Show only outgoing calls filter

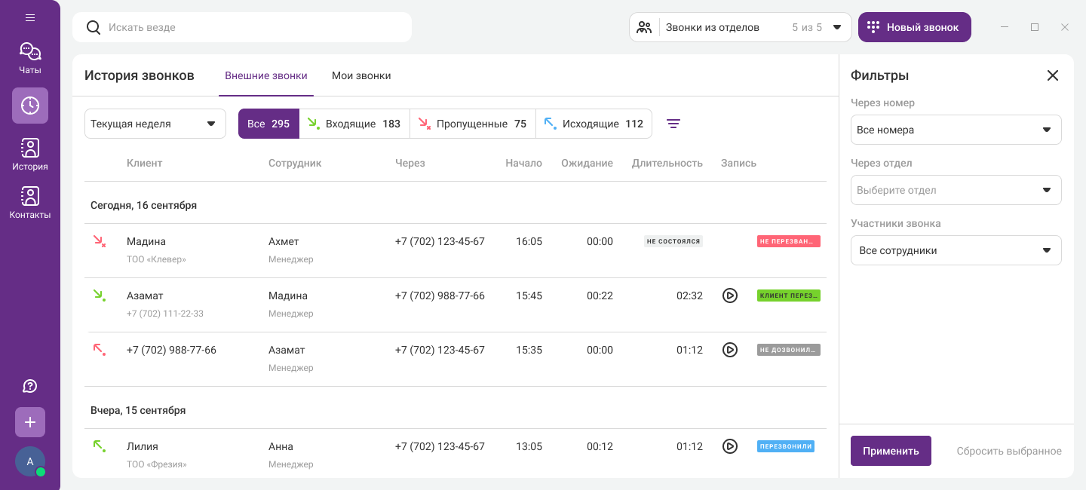tap(594, 124)
